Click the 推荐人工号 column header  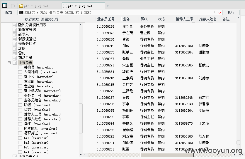click(185, 19)
